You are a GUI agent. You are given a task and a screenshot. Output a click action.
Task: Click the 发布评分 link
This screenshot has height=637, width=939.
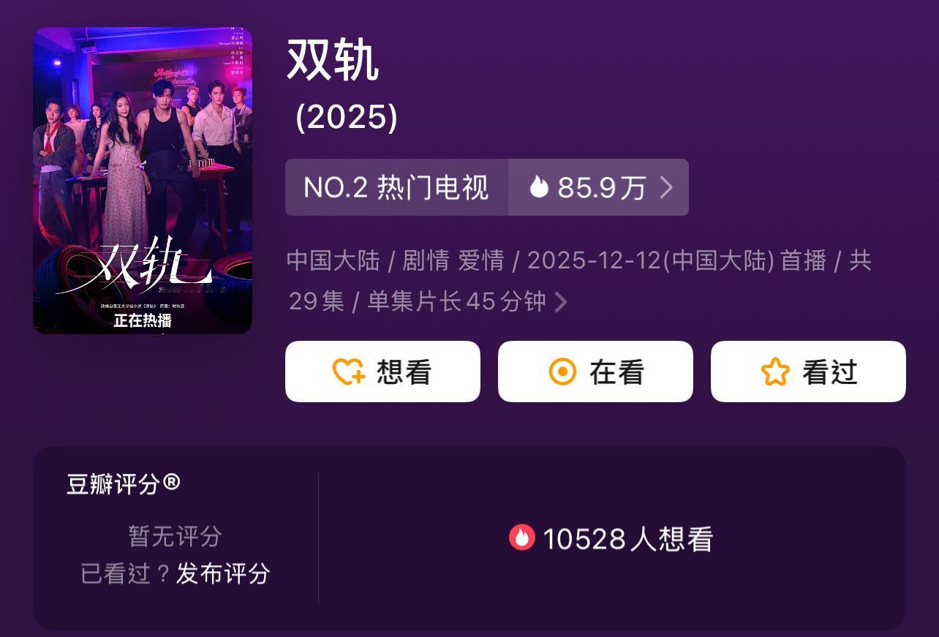(223, 573)
